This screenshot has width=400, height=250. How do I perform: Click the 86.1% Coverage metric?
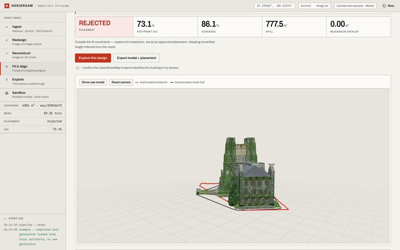[230, 27]
